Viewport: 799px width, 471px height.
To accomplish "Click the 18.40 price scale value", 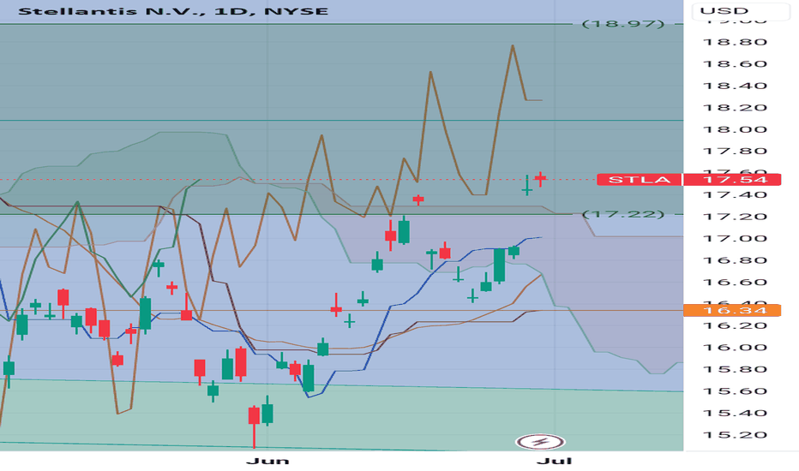I will (735, 86).
